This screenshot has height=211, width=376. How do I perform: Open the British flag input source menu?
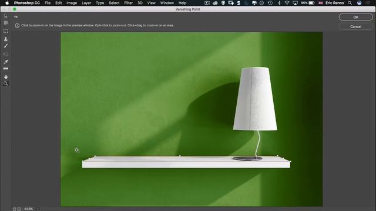click(320, 3)
